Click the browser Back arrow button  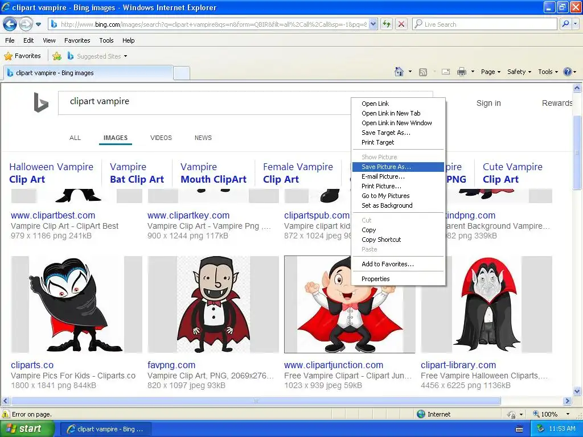pos(10,24)
